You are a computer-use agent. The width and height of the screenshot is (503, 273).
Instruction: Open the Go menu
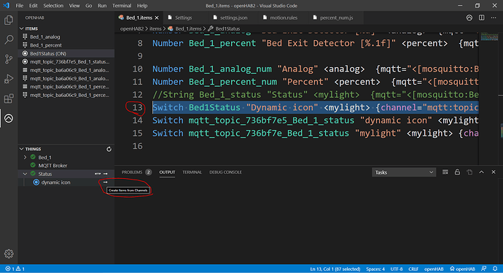click(x=89, y=5)
